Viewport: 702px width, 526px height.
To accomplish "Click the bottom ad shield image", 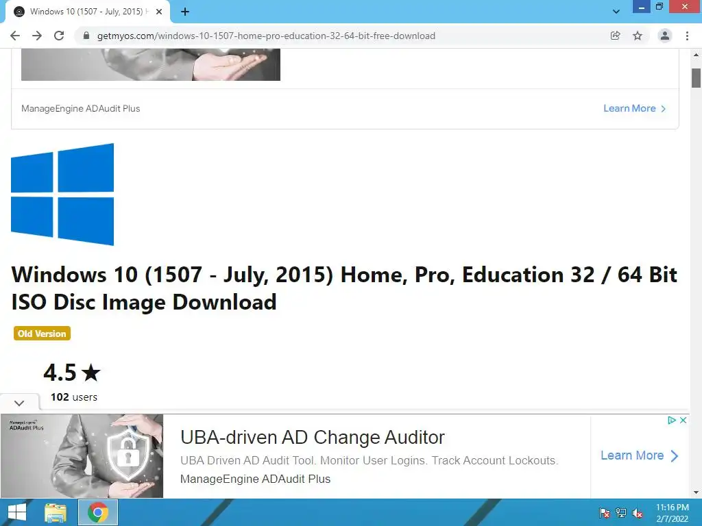I will click(82, 455).
